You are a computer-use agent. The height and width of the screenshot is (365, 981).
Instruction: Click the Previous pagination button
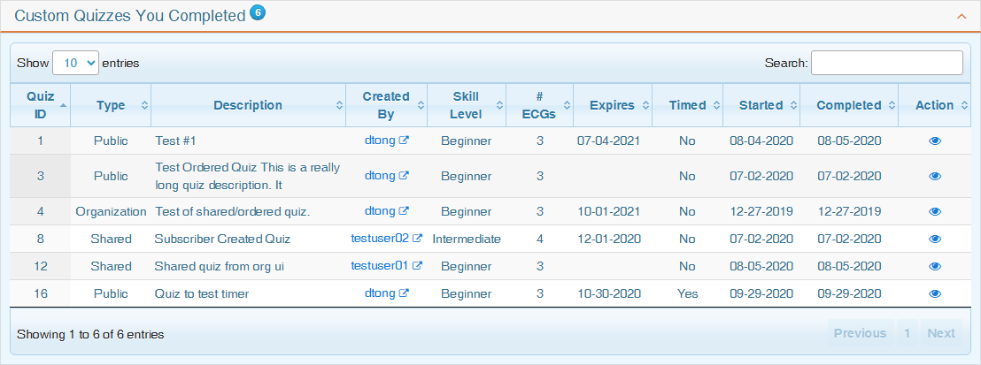click(860, 333)
